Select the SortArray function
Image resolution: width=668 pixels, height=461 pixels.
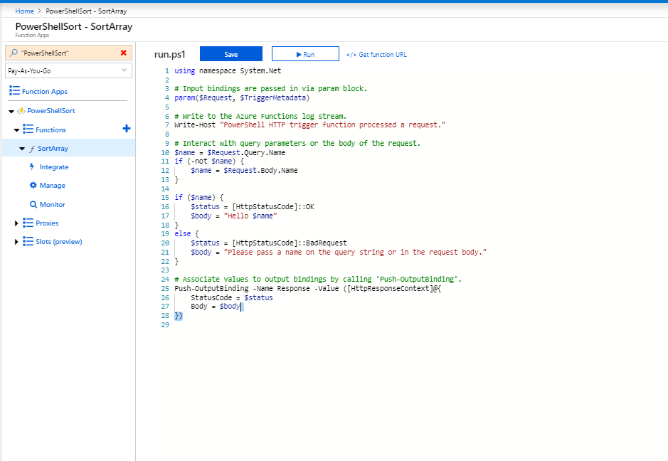pos(53,148)
